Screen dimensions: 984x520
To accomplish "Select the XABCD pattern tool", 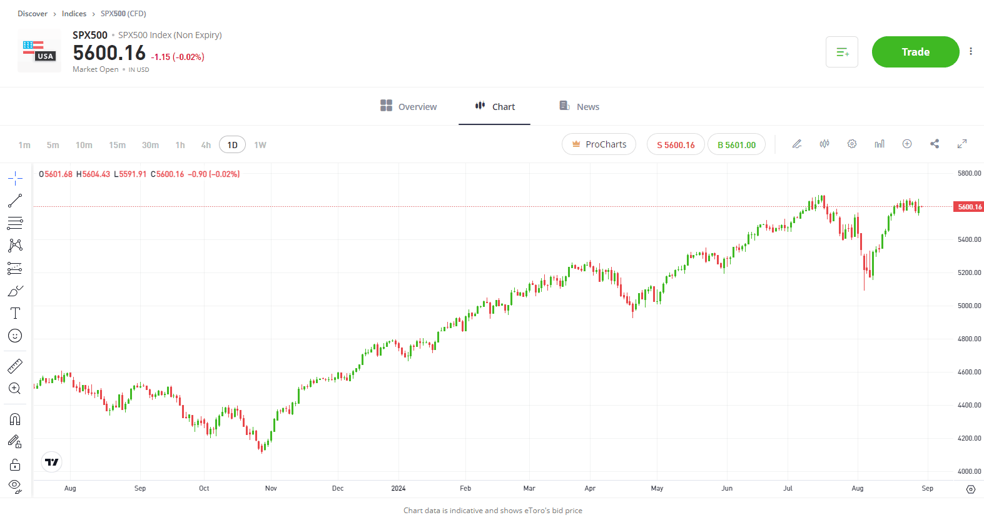I will pos(15,246).
